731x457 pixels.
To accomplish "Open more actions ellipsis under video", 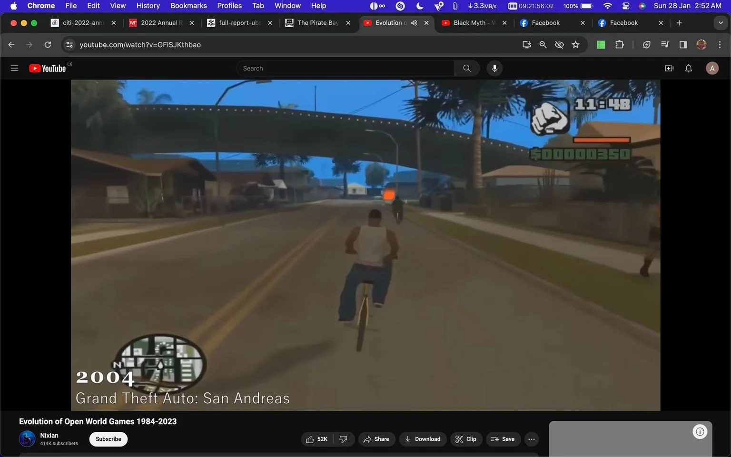I will (532, 439).
